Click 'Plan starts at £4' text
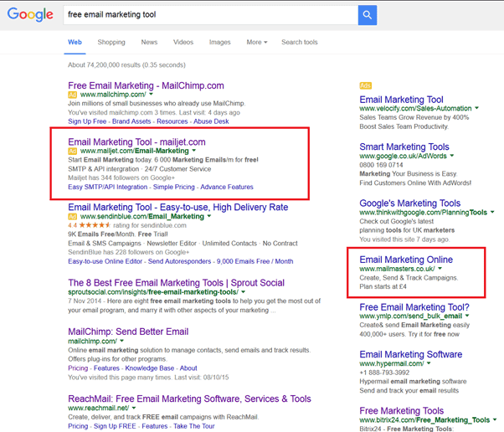504x432 pixels. click(383, 286)
